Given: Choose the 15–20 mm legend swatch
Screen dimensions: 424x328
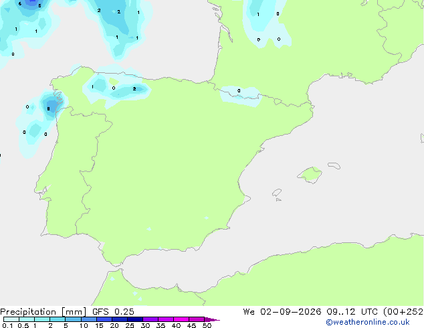Looking at the screenshot, I should (x=104, y=319).
